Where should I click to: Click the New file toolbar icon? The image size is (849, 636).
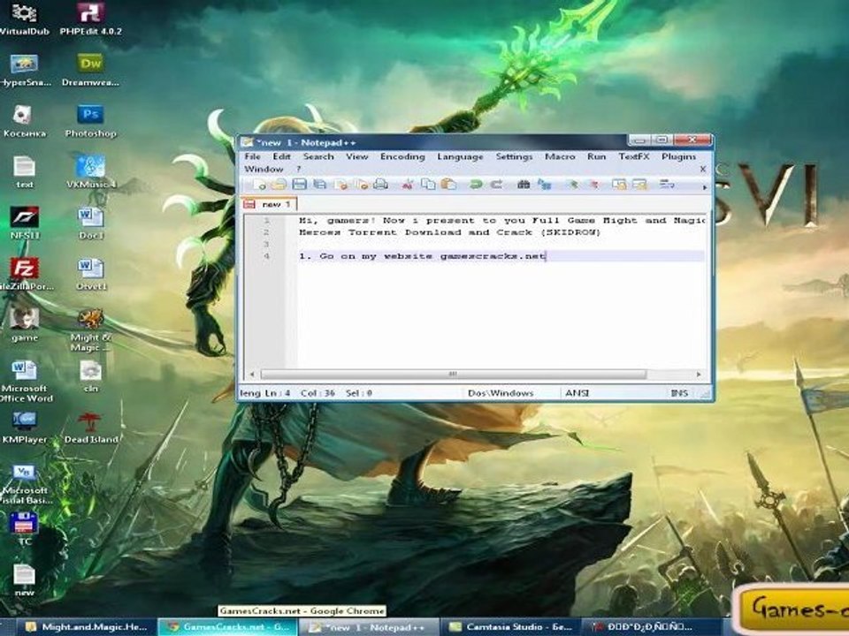(259, 185)
